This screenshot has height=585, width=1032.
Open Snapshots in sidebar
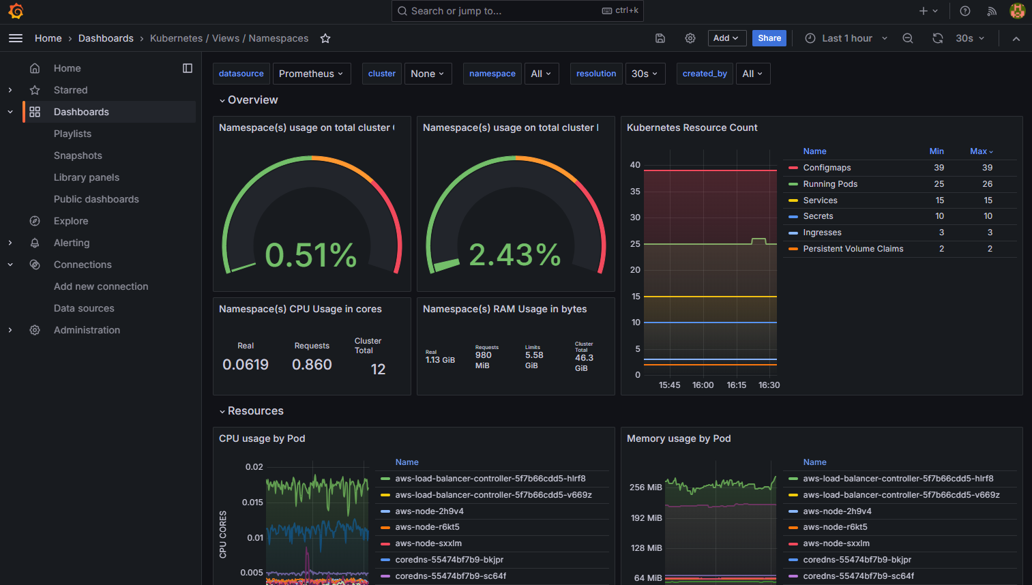(x=78, y=155)
